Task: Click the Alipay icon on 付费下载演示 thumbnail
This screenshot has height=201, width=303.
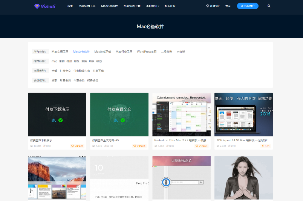Action: [x=54, y=120]
